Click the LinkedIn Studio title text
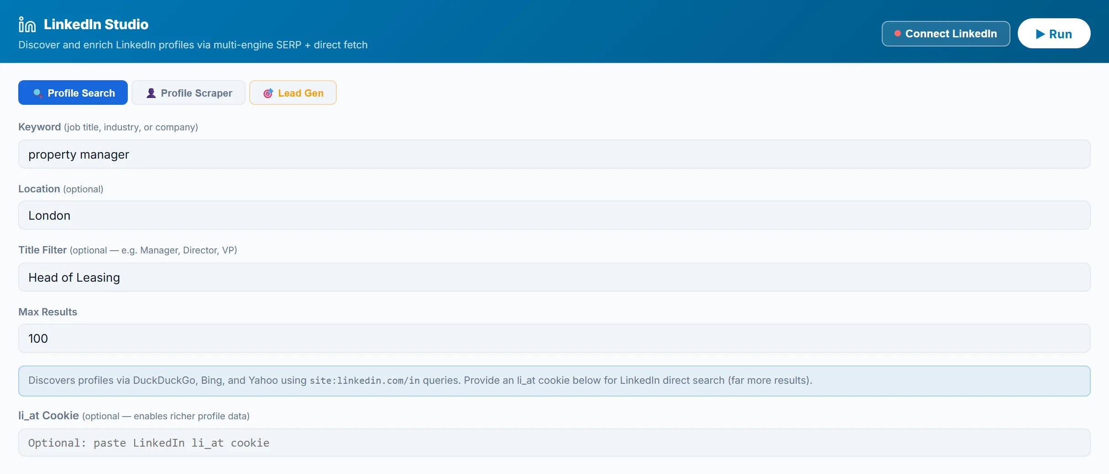The width and height of the screenshot is (1109, 474). click(x=96, y=24)
